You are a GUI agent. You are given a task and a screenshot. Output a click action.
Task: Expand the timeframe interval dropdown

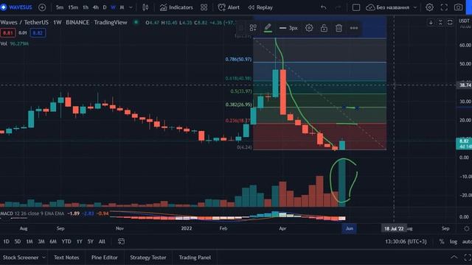[x=131, y=7]
